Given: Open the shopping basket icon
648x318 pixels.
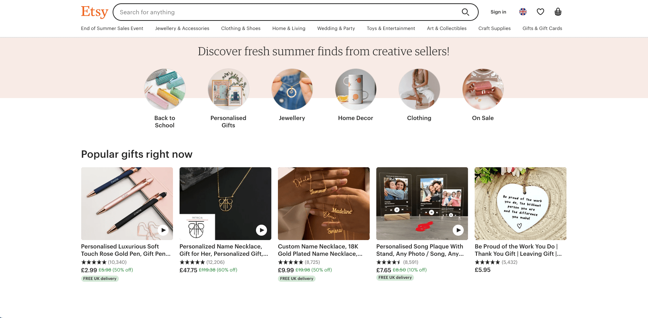Looking at the screenshot, I should point(558,12).
